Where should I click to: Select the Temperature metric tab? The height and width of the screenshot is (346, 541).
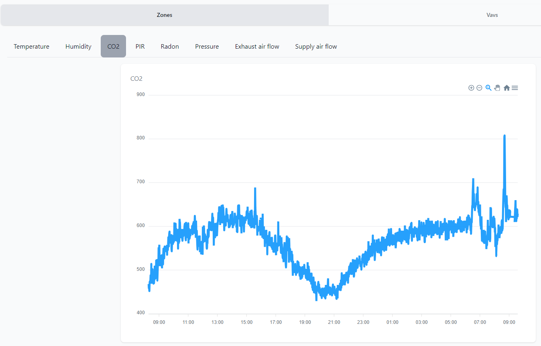click(31, 47)
